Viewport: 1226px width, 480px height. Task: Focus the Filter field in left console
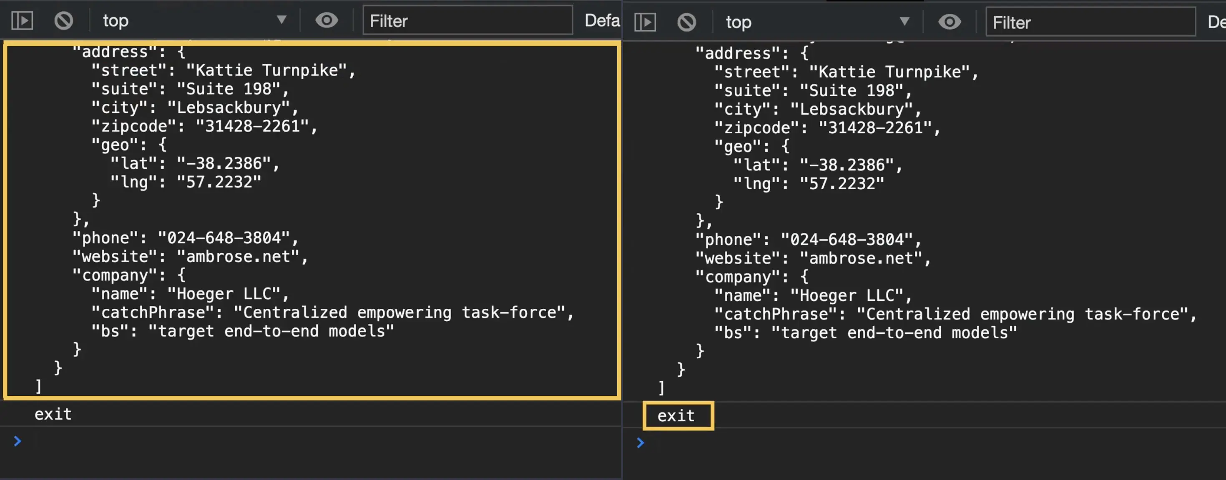[x=467, y=20]
